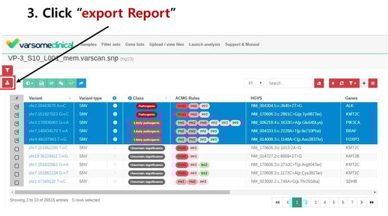The height and width of the screenshot is (216, 388).
Task: Open the red hamburger menu icon
Action: (373, 83)
